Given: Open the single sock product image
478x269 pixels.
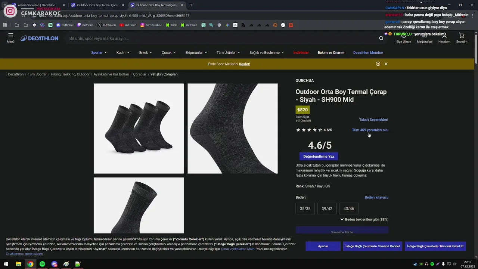Looking at the screenshot, I should 139,205.
